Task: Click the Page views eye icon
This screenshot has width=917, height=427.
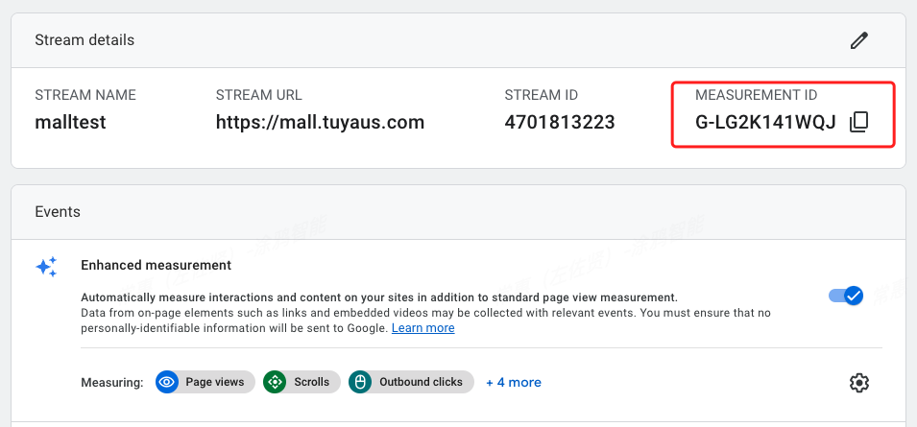Action: (x=167, y=382)
